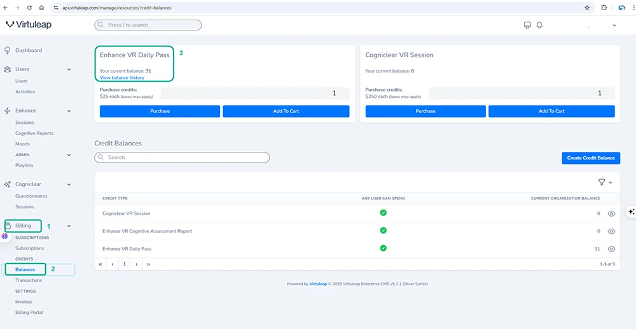Focus the Credit Balances search field
636x329 pixels.
click(182, 158)
